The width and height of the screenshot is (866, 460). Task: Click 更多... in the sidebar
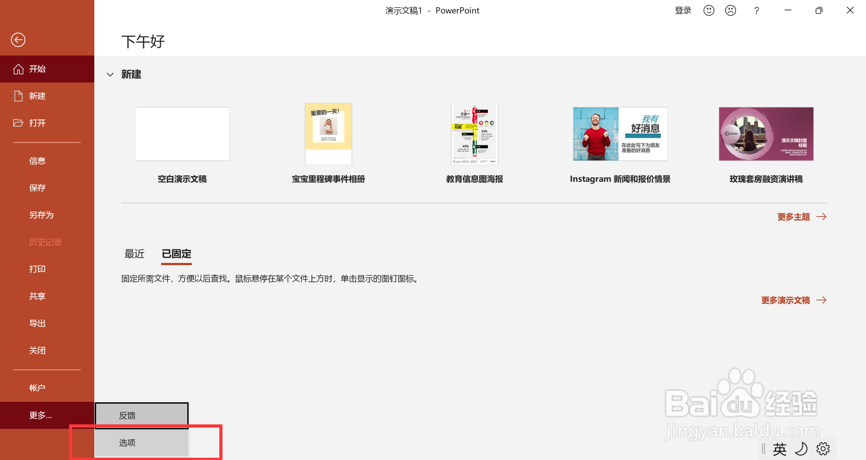pyautogui.click(x=47, y=415)
